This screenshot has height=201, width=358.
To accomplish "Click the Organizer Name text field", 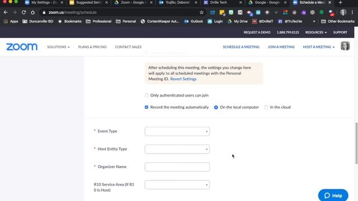I will tap(177, 167).
